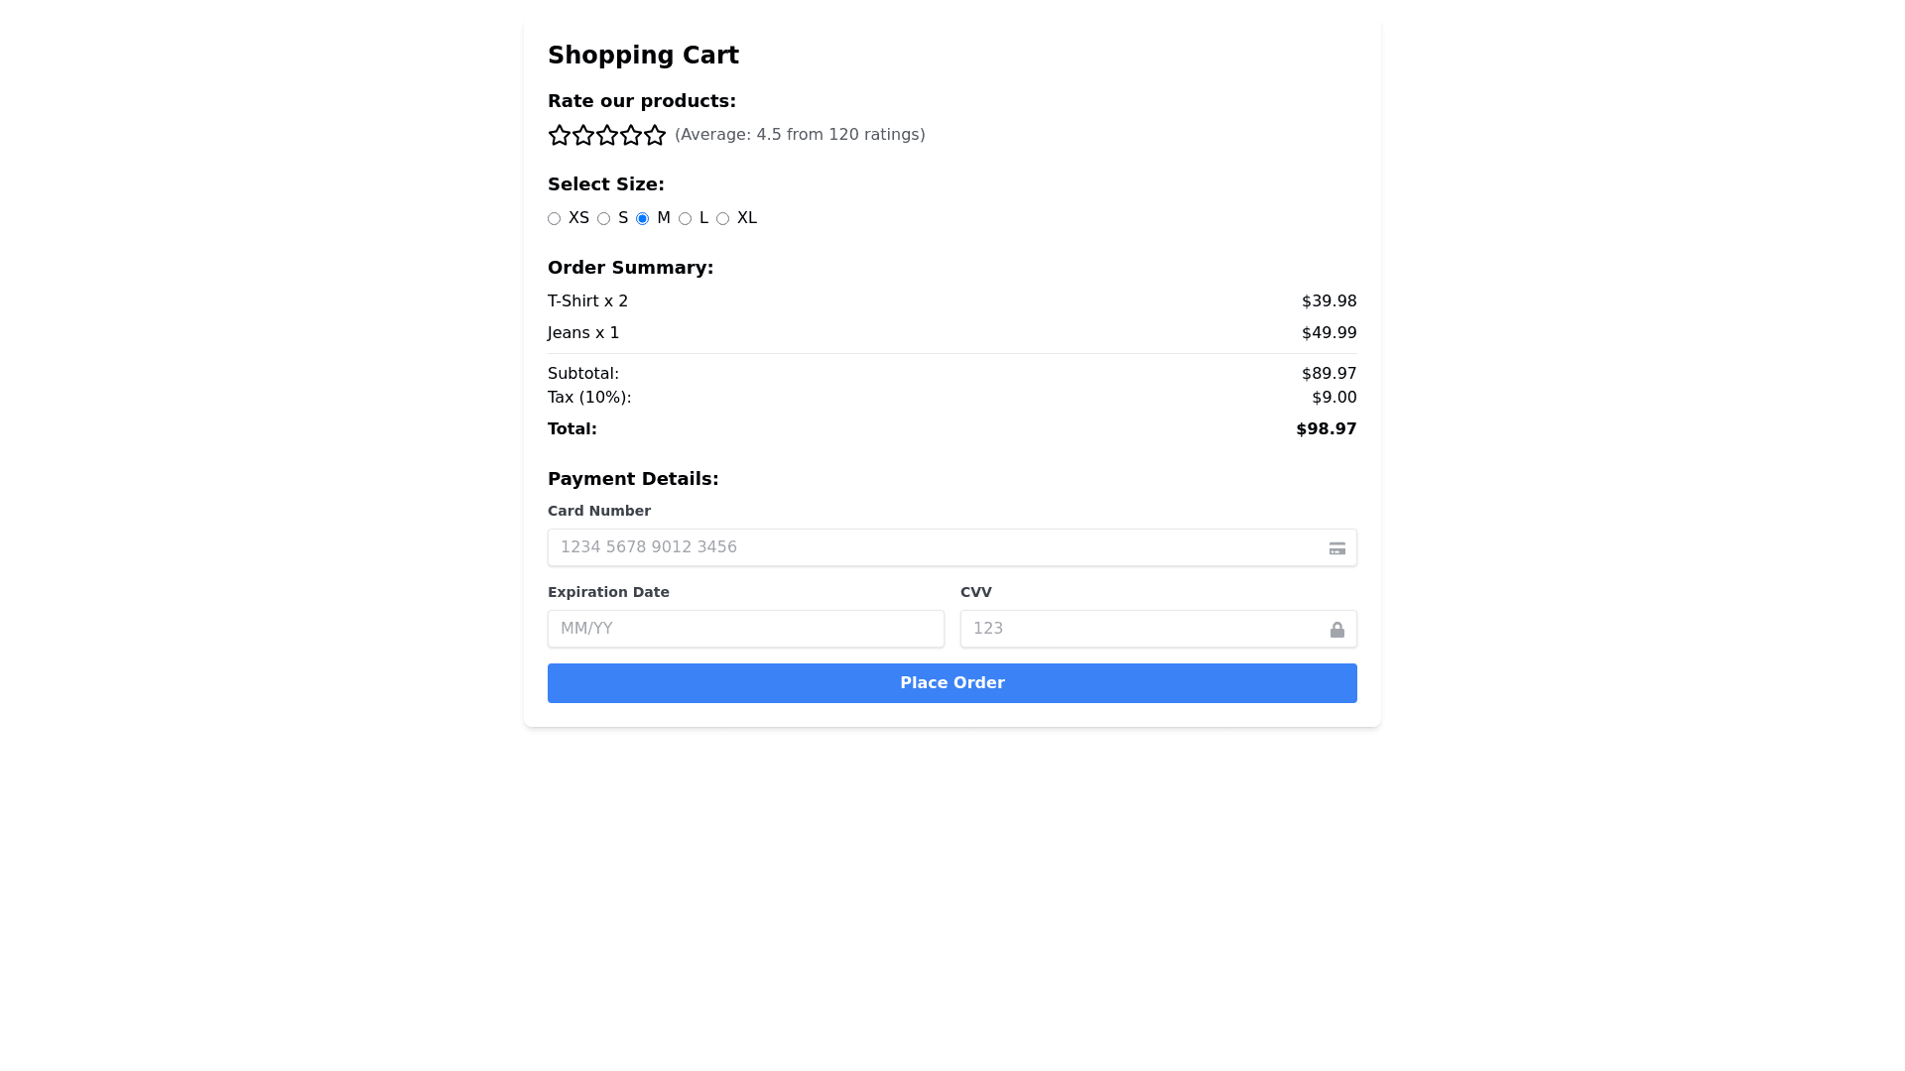Choose the S size option
Viewport: 1905px width, 1071px height.
[604, 219]
